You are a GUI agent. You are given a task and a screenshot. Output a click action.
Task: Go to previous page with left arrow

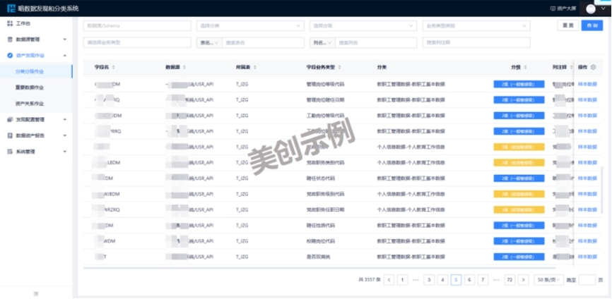coord(389,279)
